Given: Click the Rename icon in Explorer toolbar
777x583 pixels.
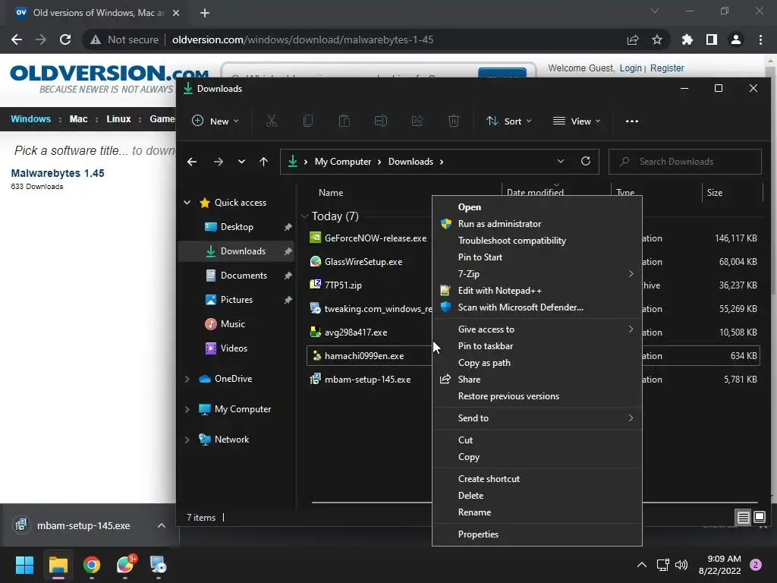Looking at the screenshot, I should point(381,121).
